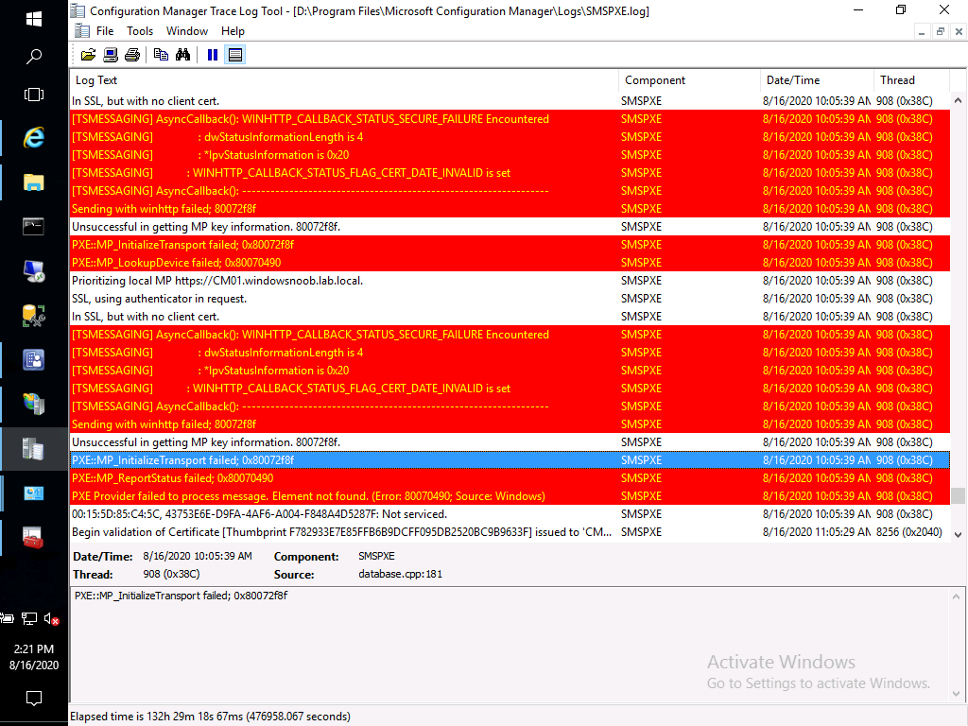Click the Date/Time column header
968x726 pixels.
pos(818,80)
